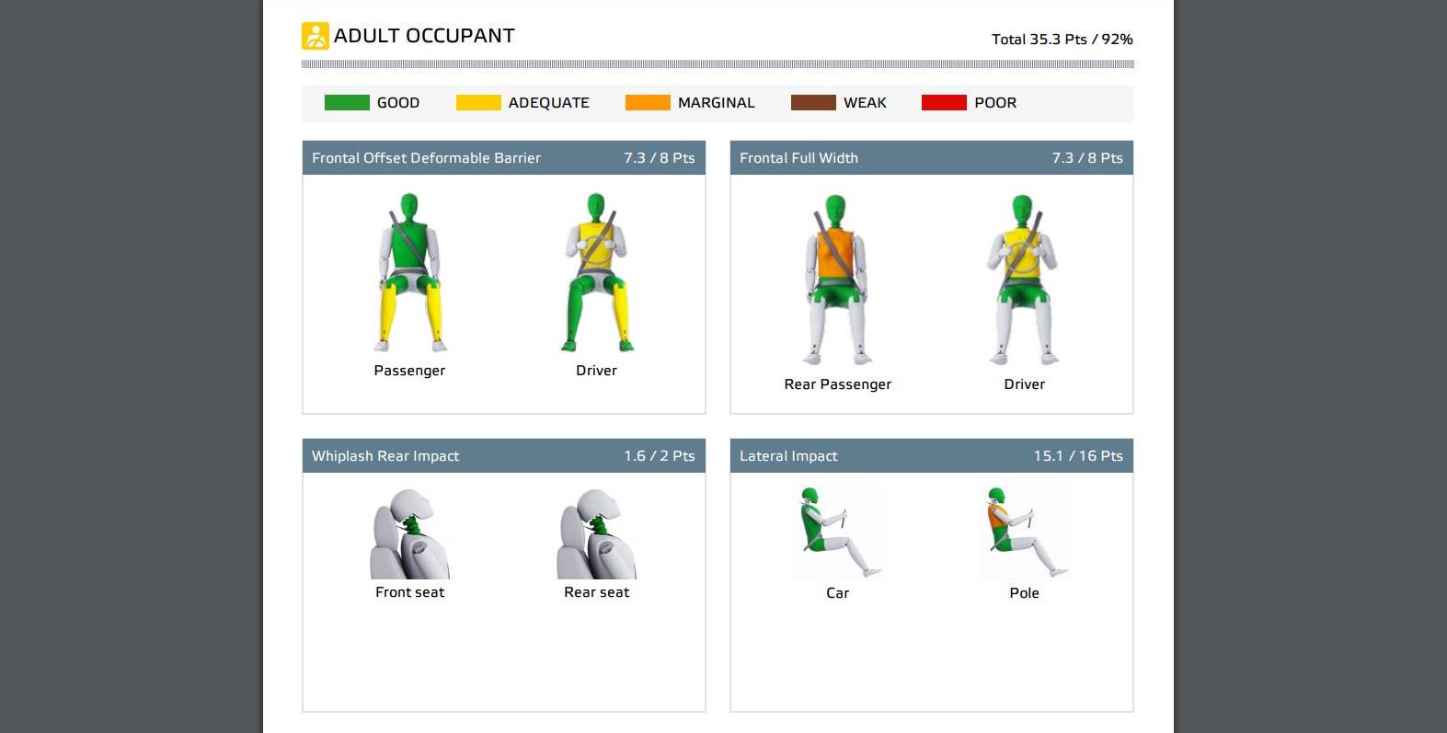Click the ADULT OCCUPANT heading

[424, 36]
